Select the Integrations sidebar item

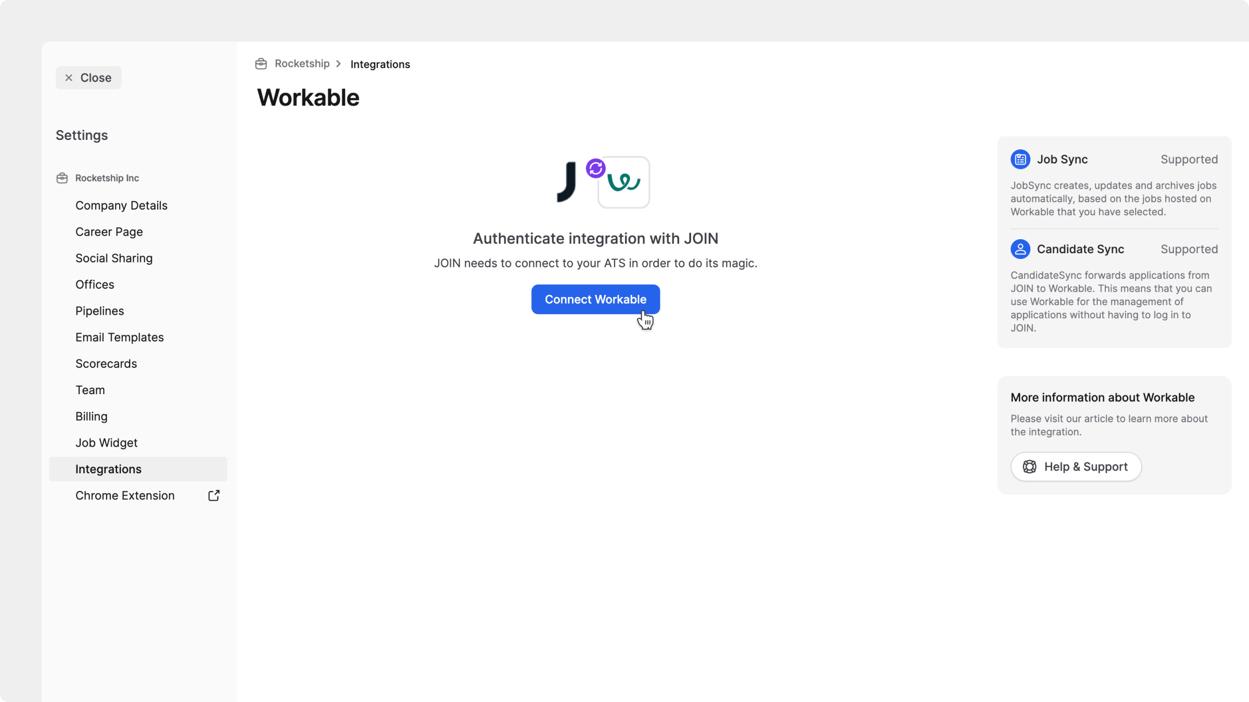108,469
